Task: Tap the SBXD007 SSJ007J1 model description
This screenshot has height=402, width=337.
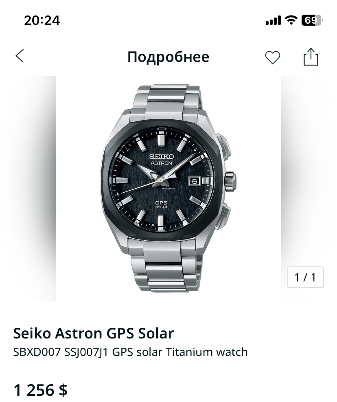Action: coord(130,352)
